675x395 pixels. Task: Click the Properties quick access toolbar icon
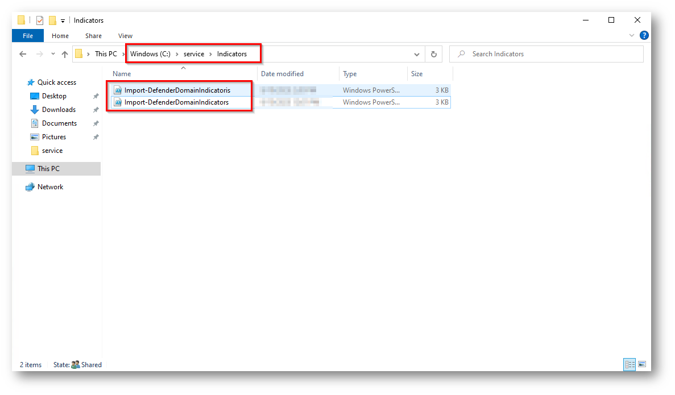(40, 20)
